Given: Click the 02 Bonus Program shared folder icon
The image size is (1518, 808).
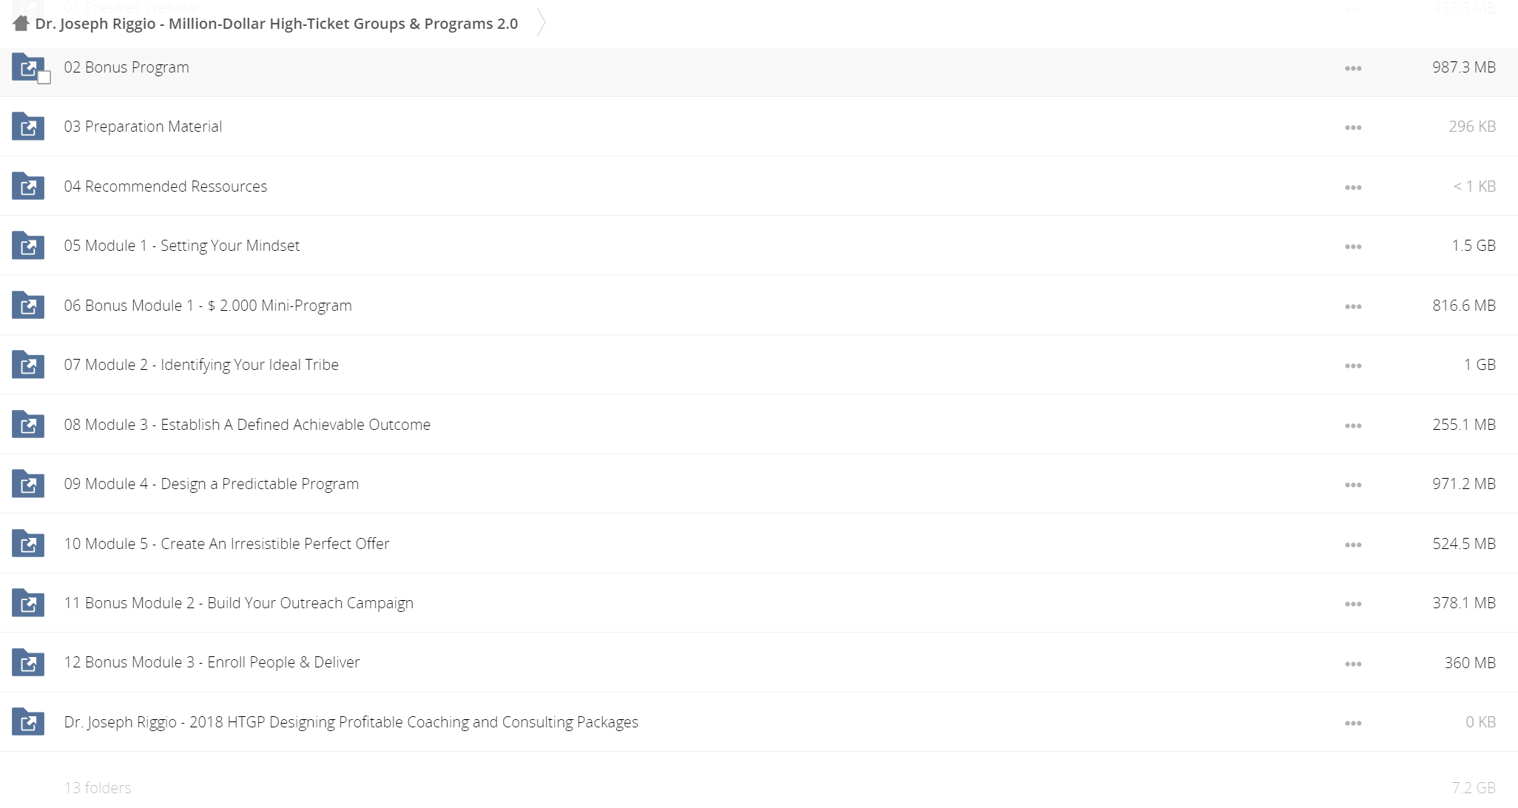Looking at the screenshot, I should pyautogui.click(x=27, y=67).
